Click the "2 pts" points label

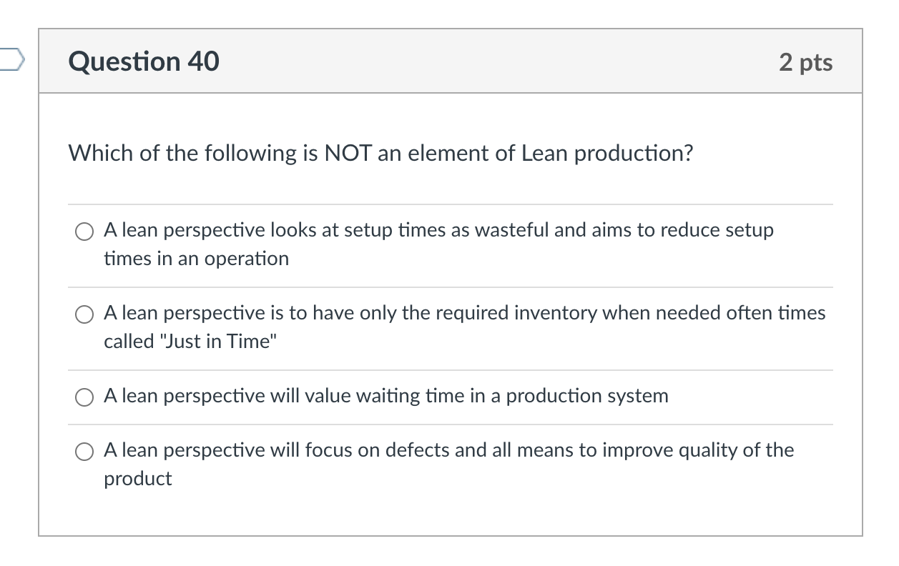[806, 62]
